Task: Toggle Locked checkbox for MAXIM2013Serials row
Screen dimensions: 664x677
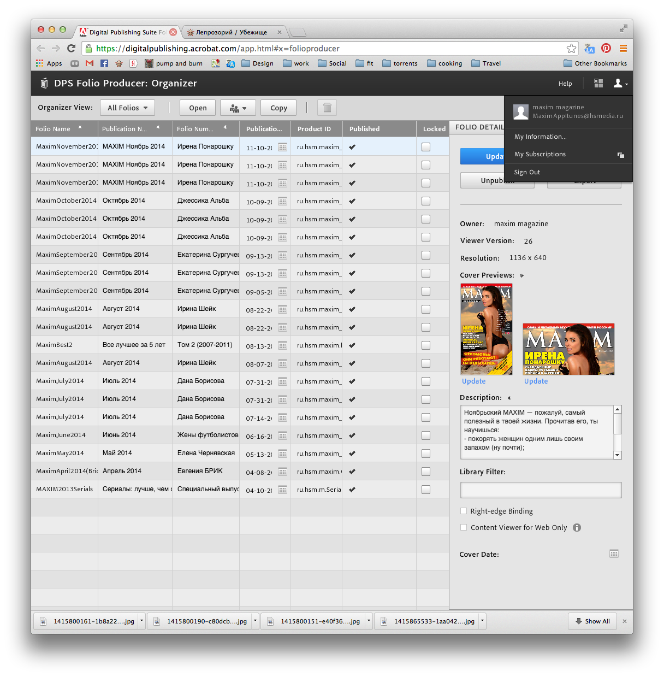Action: (426, 490)
